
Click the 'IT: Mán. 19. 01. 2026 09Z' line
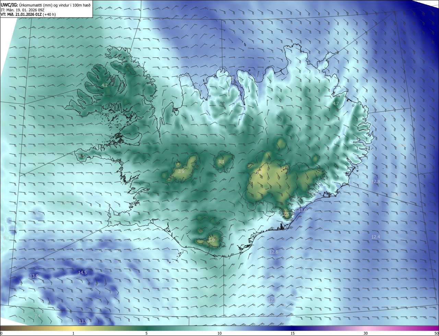tap(23, 10)
